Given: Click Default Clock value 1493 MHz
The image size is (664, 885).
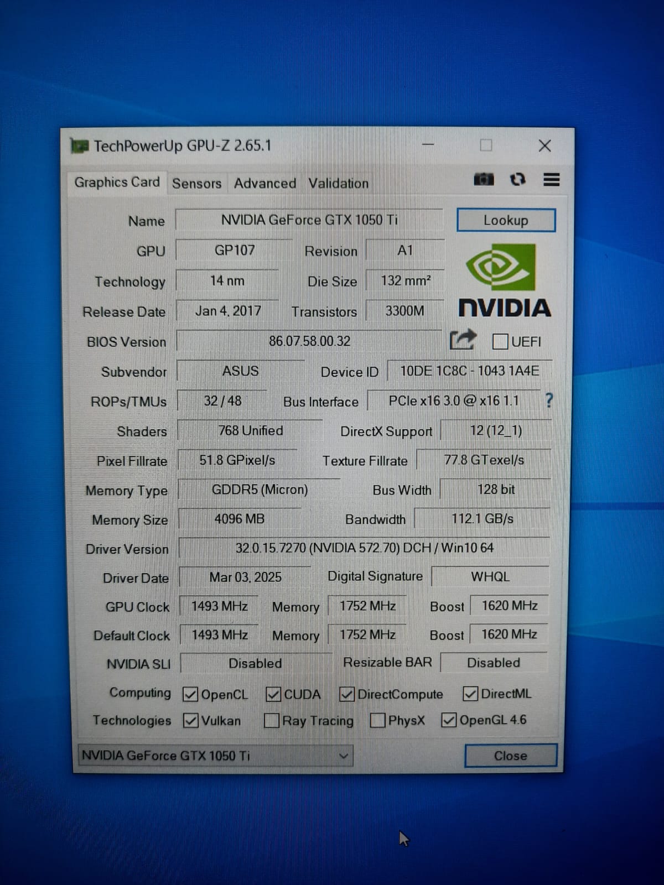Looking at the screenshot, I should coord(220,634).
